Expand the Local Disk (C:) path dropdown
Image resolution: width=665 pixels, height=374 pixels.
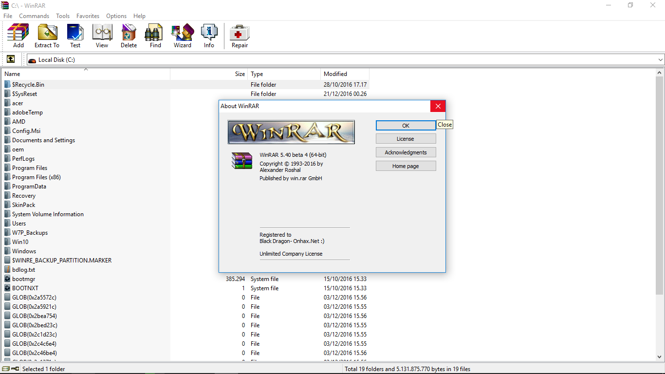(x=661, y=59)
